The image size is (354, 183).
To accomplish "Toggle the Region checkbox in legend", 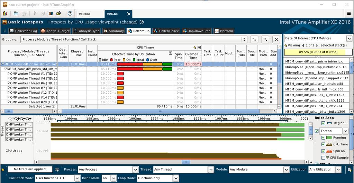I will 323,123.
